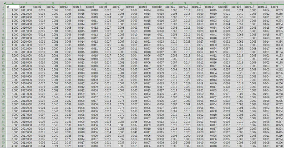Select the 'score14' header cell
284x148 pixels.
pyautogui.click(x=211, y=7)
